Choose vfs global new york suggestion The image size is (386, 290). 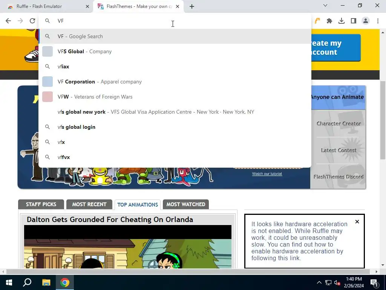tap(175, 112)
